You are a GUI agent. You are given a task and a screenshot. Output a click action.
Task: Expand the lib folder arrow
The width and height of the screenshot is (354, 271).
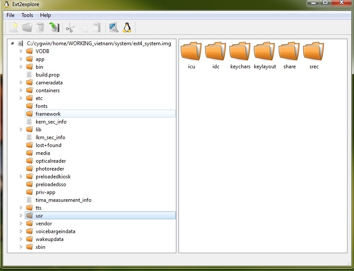pos(21,130)
